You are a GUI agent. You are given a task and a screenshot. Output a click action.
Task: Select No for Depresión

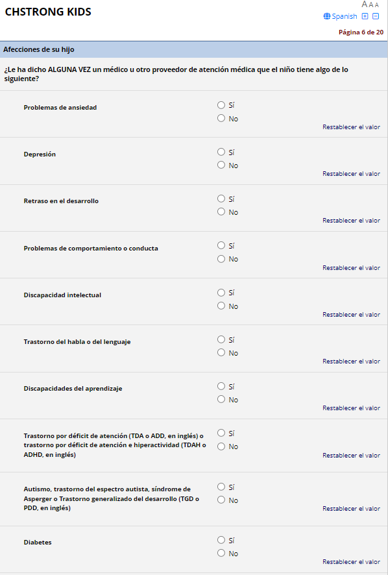(221, 165)
